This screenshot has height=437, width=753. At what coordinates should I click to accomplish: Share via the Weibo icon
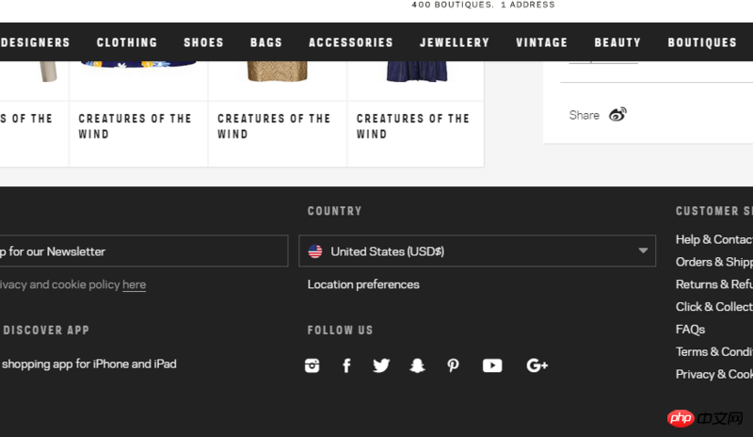[617, 115]
